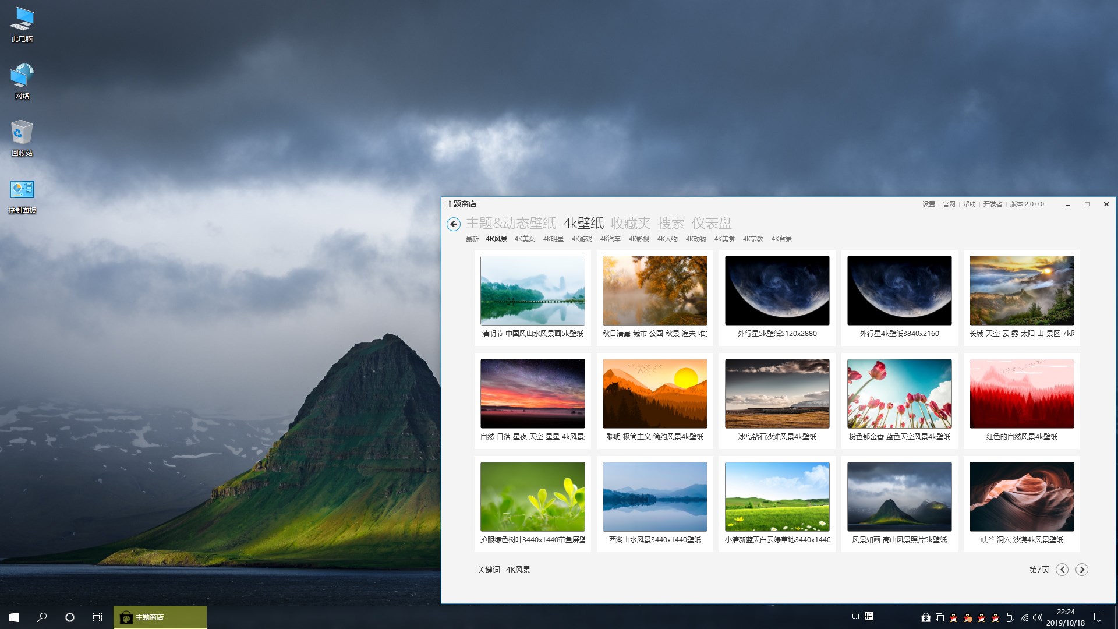Open 设置 link in title bar

[x=928, y=204]
